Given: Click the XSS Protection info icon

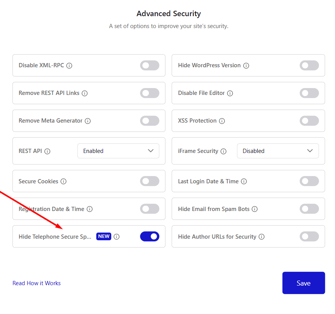Looking at the screenshot, I should [222, 121].
